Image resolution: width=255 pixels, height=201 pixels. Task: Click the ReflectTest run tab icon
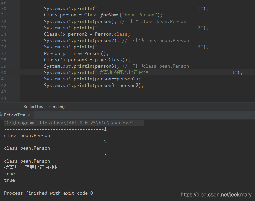tap(1, 115)
